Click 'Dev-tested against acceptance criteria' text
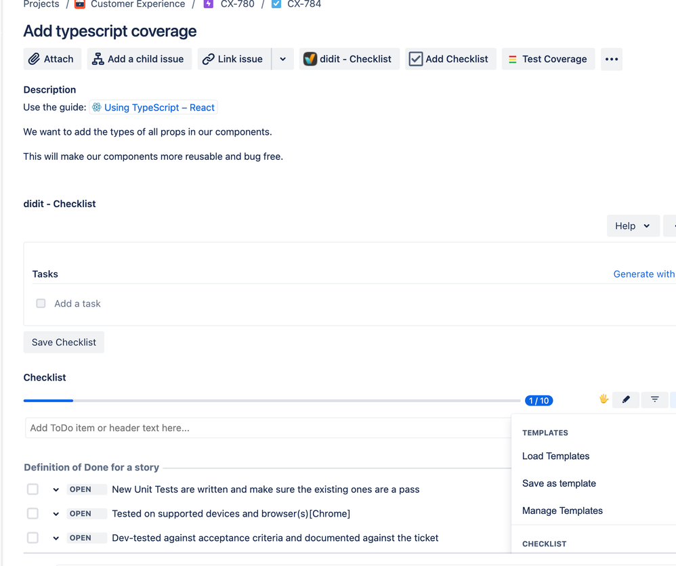 tap(275, 538)
